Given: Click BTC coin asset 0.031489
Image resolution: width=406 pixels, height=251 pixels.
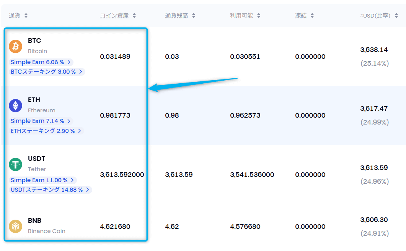Looking at the screenshot, I should 115,57.
